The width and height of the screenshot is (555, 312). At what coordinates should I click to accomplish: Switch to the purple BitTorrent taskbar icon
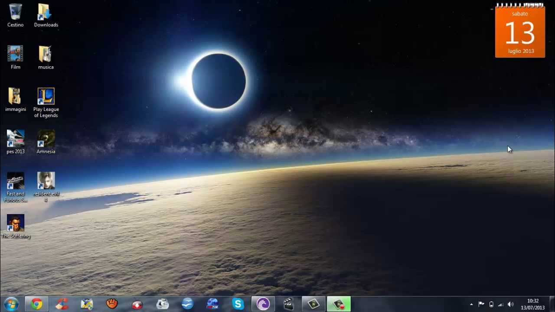pyautogui.click(x=263, y=304)
